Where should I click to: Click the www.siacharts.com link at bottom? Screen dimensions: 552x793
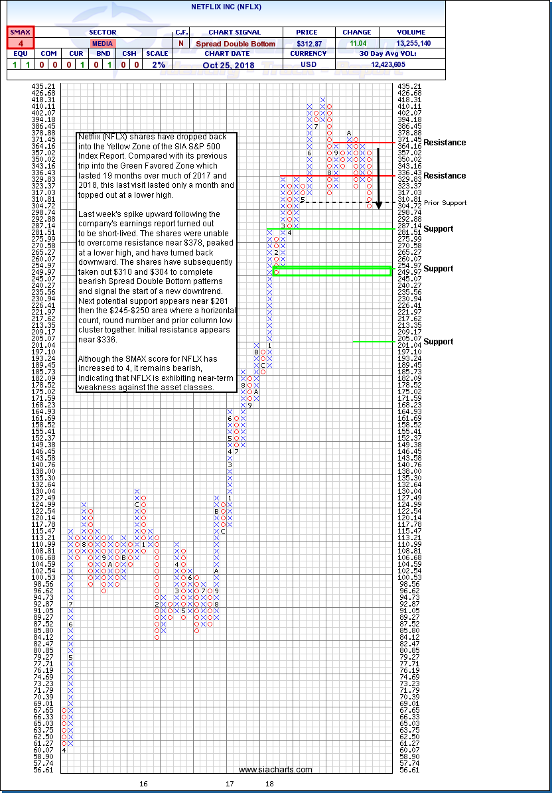(x=275, y=770)
